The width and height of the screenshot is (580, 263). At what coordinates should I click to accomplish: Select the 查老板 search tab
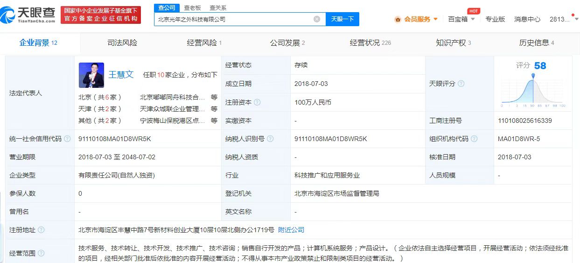[192, 7]
